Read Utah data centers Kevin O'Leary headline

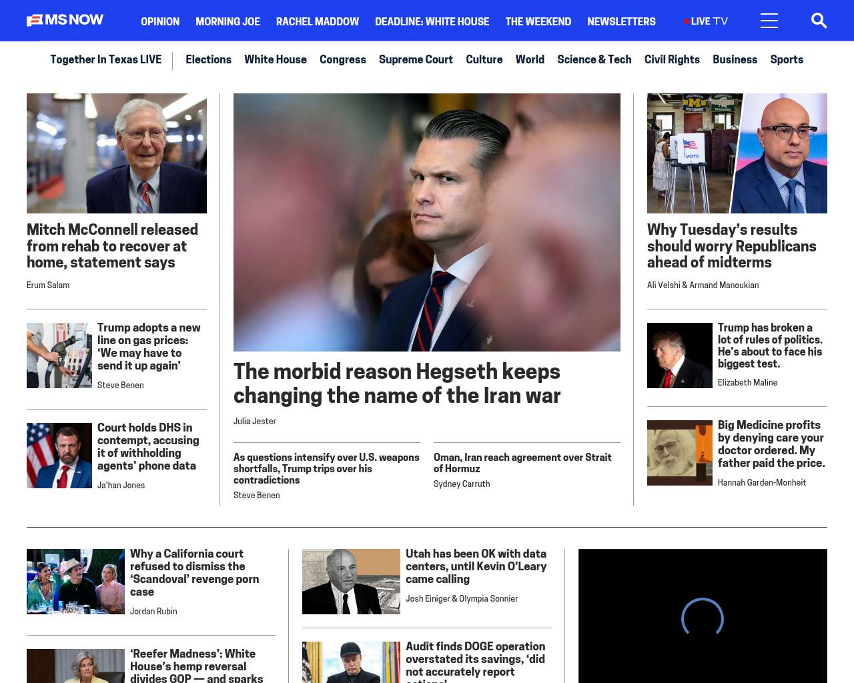476,566
